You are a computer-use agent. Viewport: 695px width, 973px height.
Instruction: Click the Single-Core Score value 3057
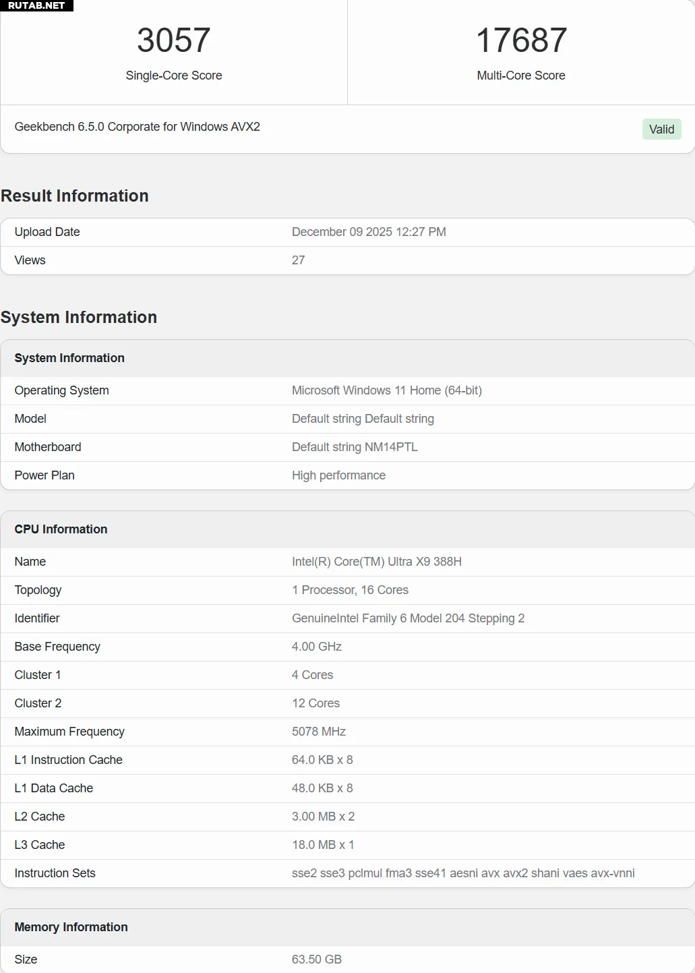coord(173,40)
